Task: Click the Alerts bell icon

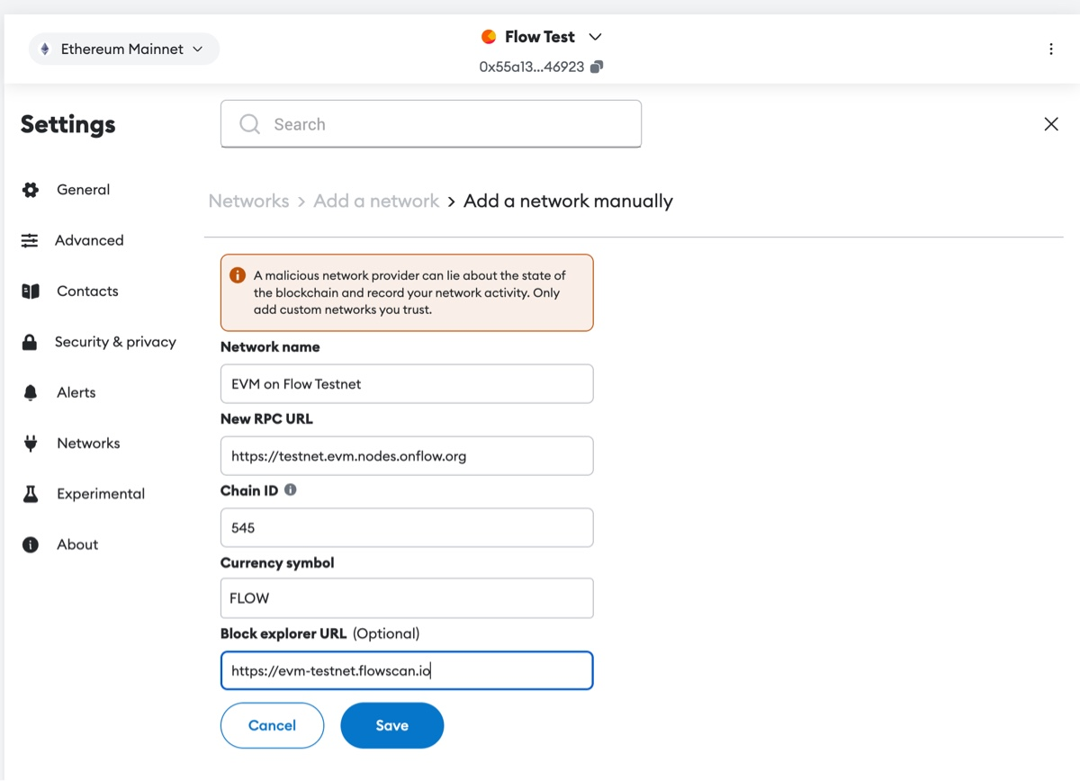Action: pos(31,393)
